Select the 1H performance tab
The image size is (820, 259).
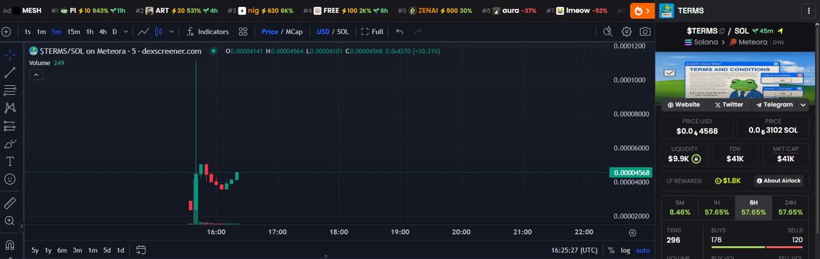(x=717, y=208)
